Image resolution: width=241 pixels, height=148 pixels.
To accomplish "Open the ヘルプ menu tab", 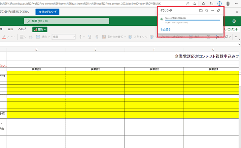I will (22, 29).
